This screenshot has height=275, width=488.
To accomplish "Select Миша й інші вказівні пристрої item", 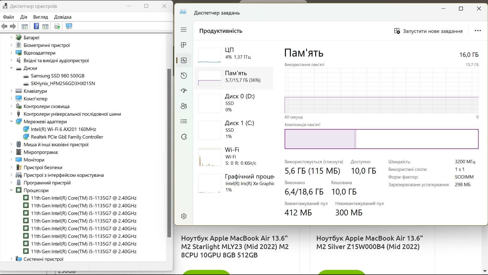I will pos(56,145).
